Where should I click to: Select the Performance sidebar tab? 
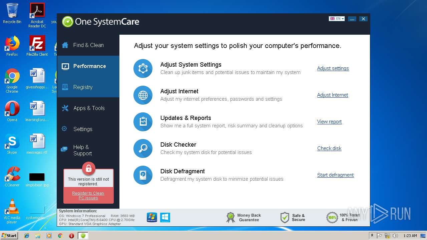88,66
